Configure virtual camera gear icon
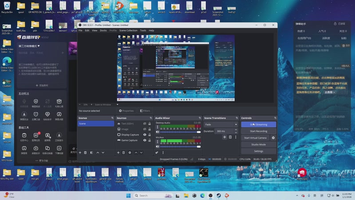This screenshot has height=200, width=355. coord(273,138)
